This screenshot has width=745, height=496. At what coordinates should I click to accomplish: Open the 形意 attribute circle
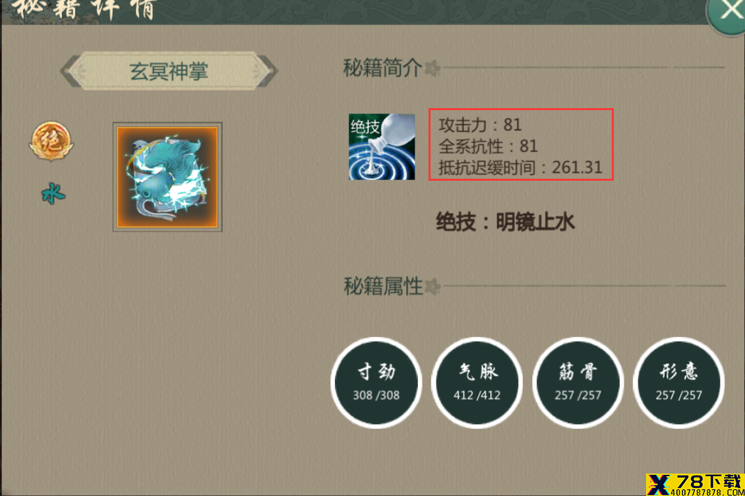click(678, 383)
